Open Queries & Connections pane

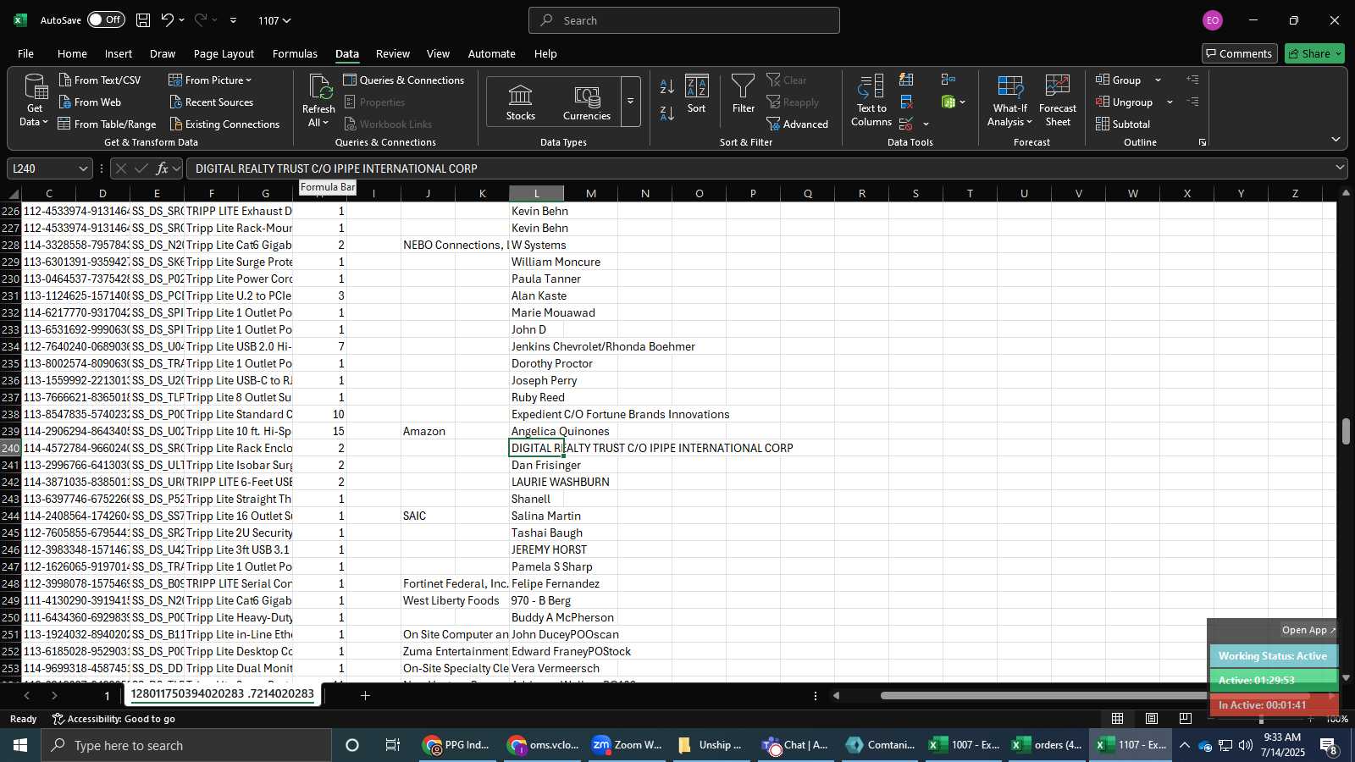click(x=404, y=80)
